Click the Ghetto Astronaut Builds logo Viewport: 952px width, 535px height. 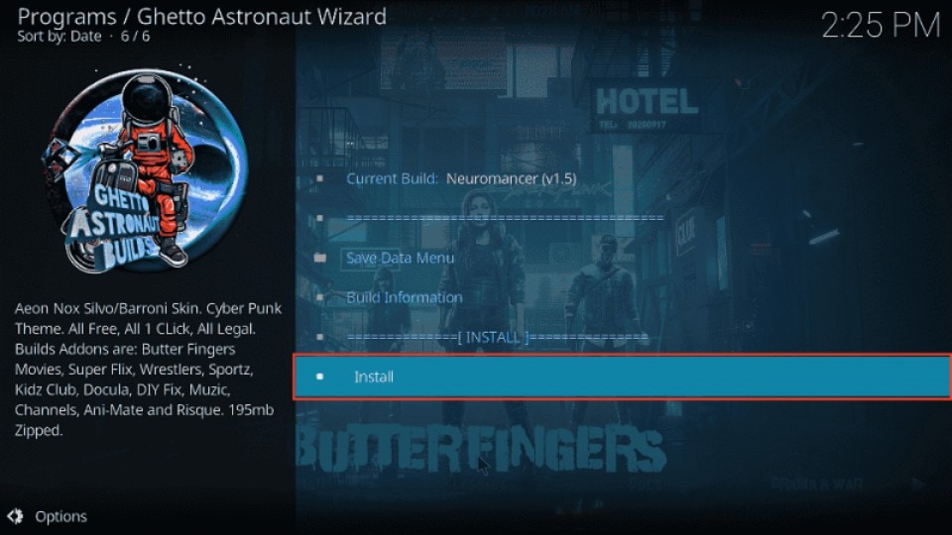point(145,169)
